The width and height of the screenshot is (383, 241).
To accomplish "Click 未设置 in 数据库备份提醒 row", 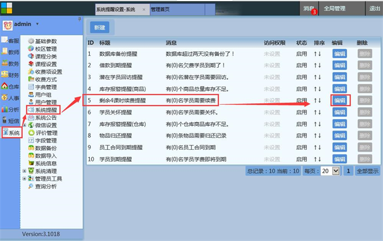I will [272, 54].
